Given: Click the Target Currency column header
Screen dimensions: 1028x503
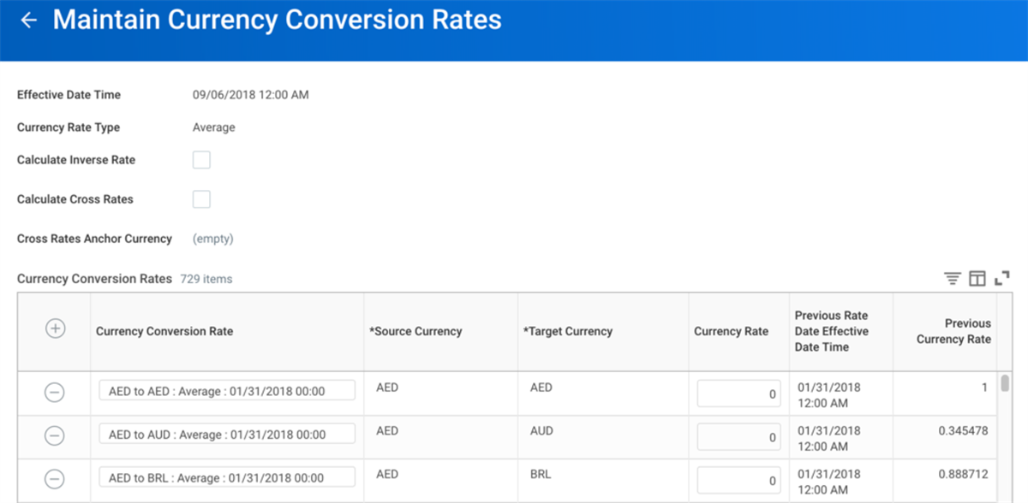Looking at the screenshot, I should (568, 332).
